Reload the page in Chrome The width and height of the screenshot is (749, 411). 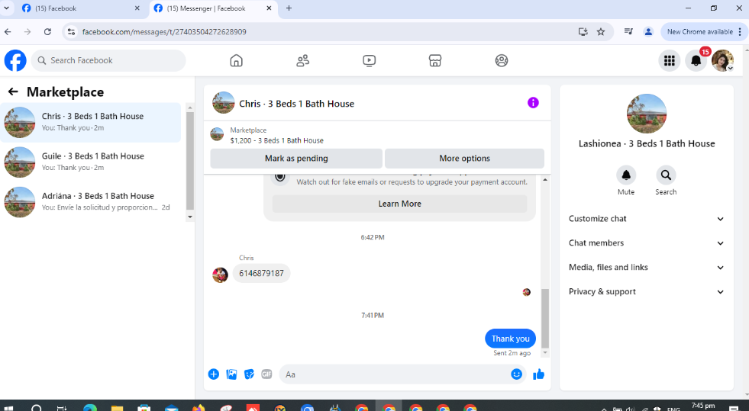click(x=47, y=32)
